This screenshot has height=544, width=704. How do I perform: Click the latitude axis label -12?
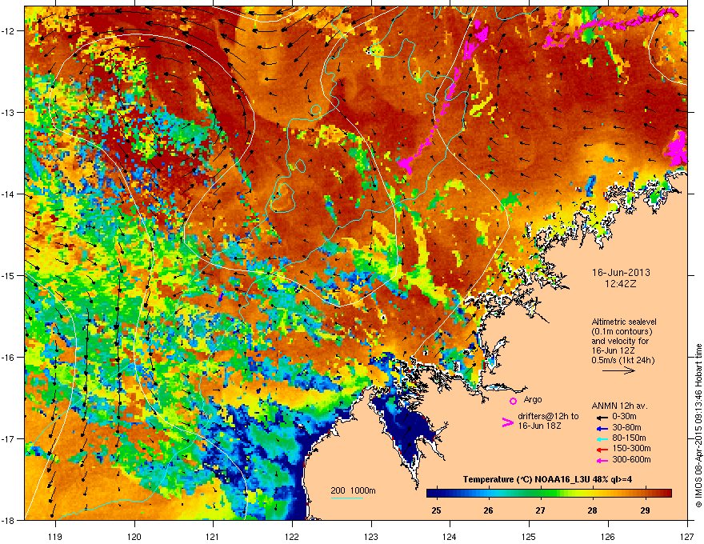click(8, 31)
